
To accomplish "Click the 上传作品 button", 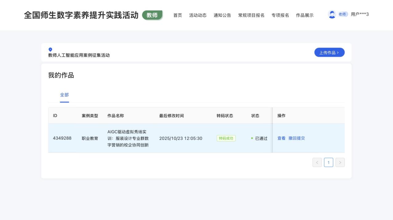I will click(x=329, y=53).
